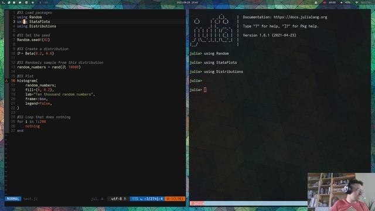This screenshot has width=375, height=211.
Task: Click 'julia> using StatsPlots' in the REPL
Action: coord(213,63)
